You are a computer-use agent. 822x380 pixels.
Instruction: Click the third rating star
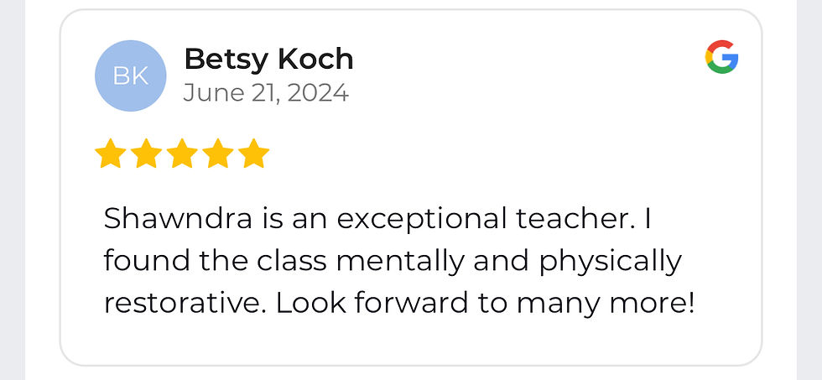[x=181, y=154]
